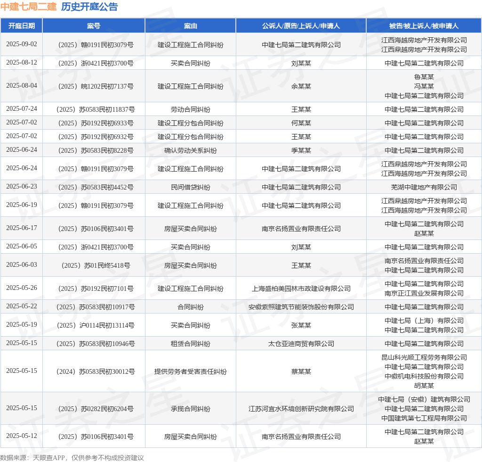Click the 中建七局二建 title text
The height and width of the screenshot is (462, 482).
click(29, 7)
